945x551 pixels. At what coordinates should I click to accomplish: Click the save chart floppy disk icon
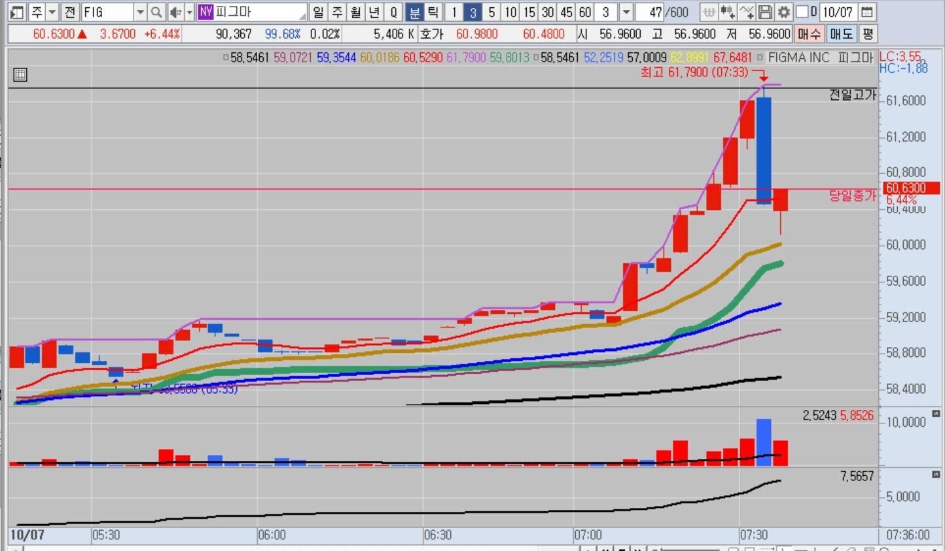click(765, 12)
